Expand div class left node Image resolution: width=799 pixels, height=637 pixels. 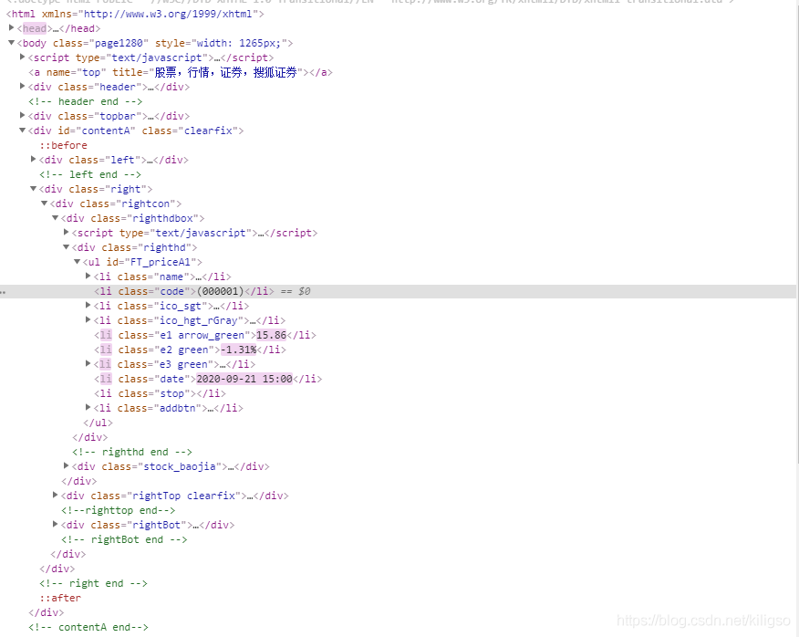point(33,160)
